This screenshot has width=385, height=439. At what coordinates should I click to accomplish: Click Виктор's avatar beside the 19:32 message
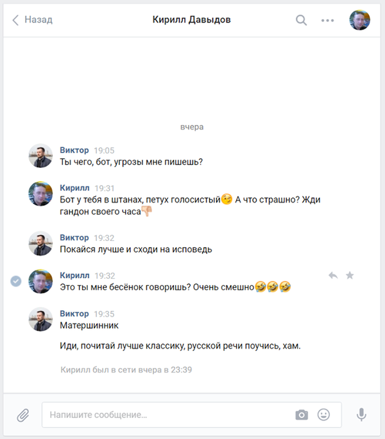coord(40,244)
